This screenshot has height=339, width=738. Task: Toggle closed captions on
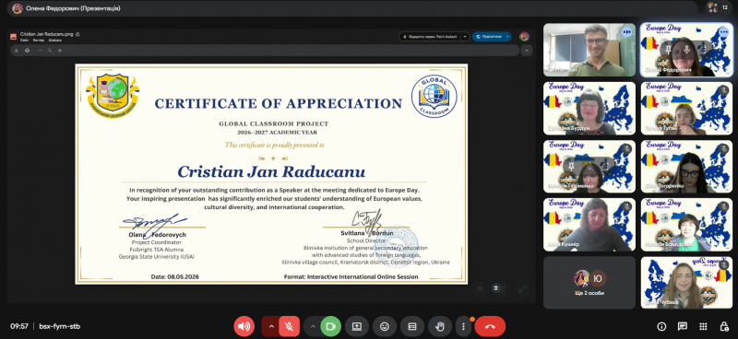(412, 326)
